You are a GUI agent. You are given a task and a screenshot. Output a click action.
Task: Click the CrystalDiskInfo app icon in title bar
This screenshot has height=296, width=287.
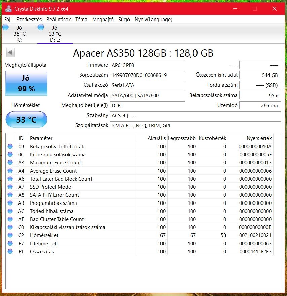[8, 9]
